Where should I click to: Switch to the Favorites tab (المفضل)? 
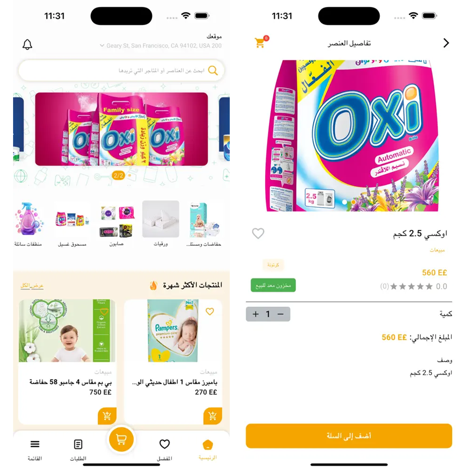tap(164, 449)
